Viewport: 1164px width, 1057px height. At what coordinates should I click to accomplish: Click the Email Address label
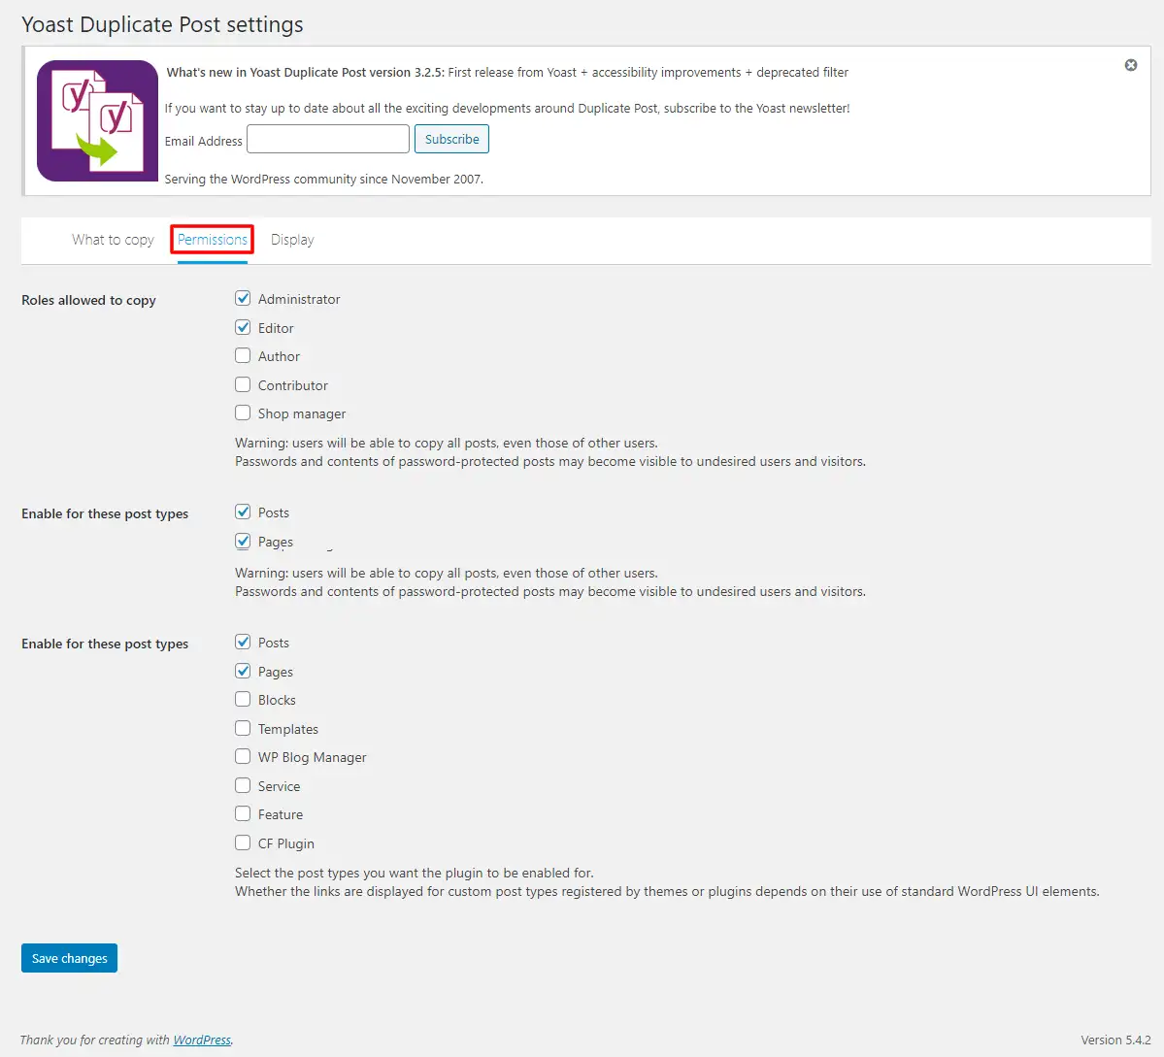pos(204,141)
